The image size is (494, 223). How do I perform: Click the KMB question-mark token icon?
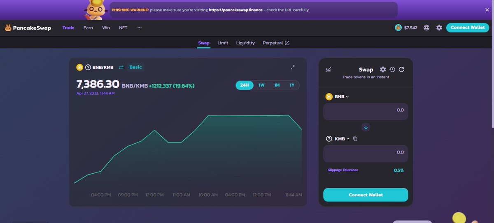tap(329, 139)
